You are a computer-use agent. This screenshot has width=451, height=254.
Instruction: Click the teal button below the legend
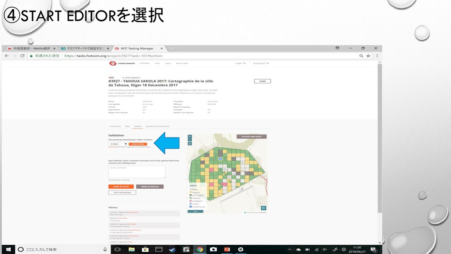196,211
